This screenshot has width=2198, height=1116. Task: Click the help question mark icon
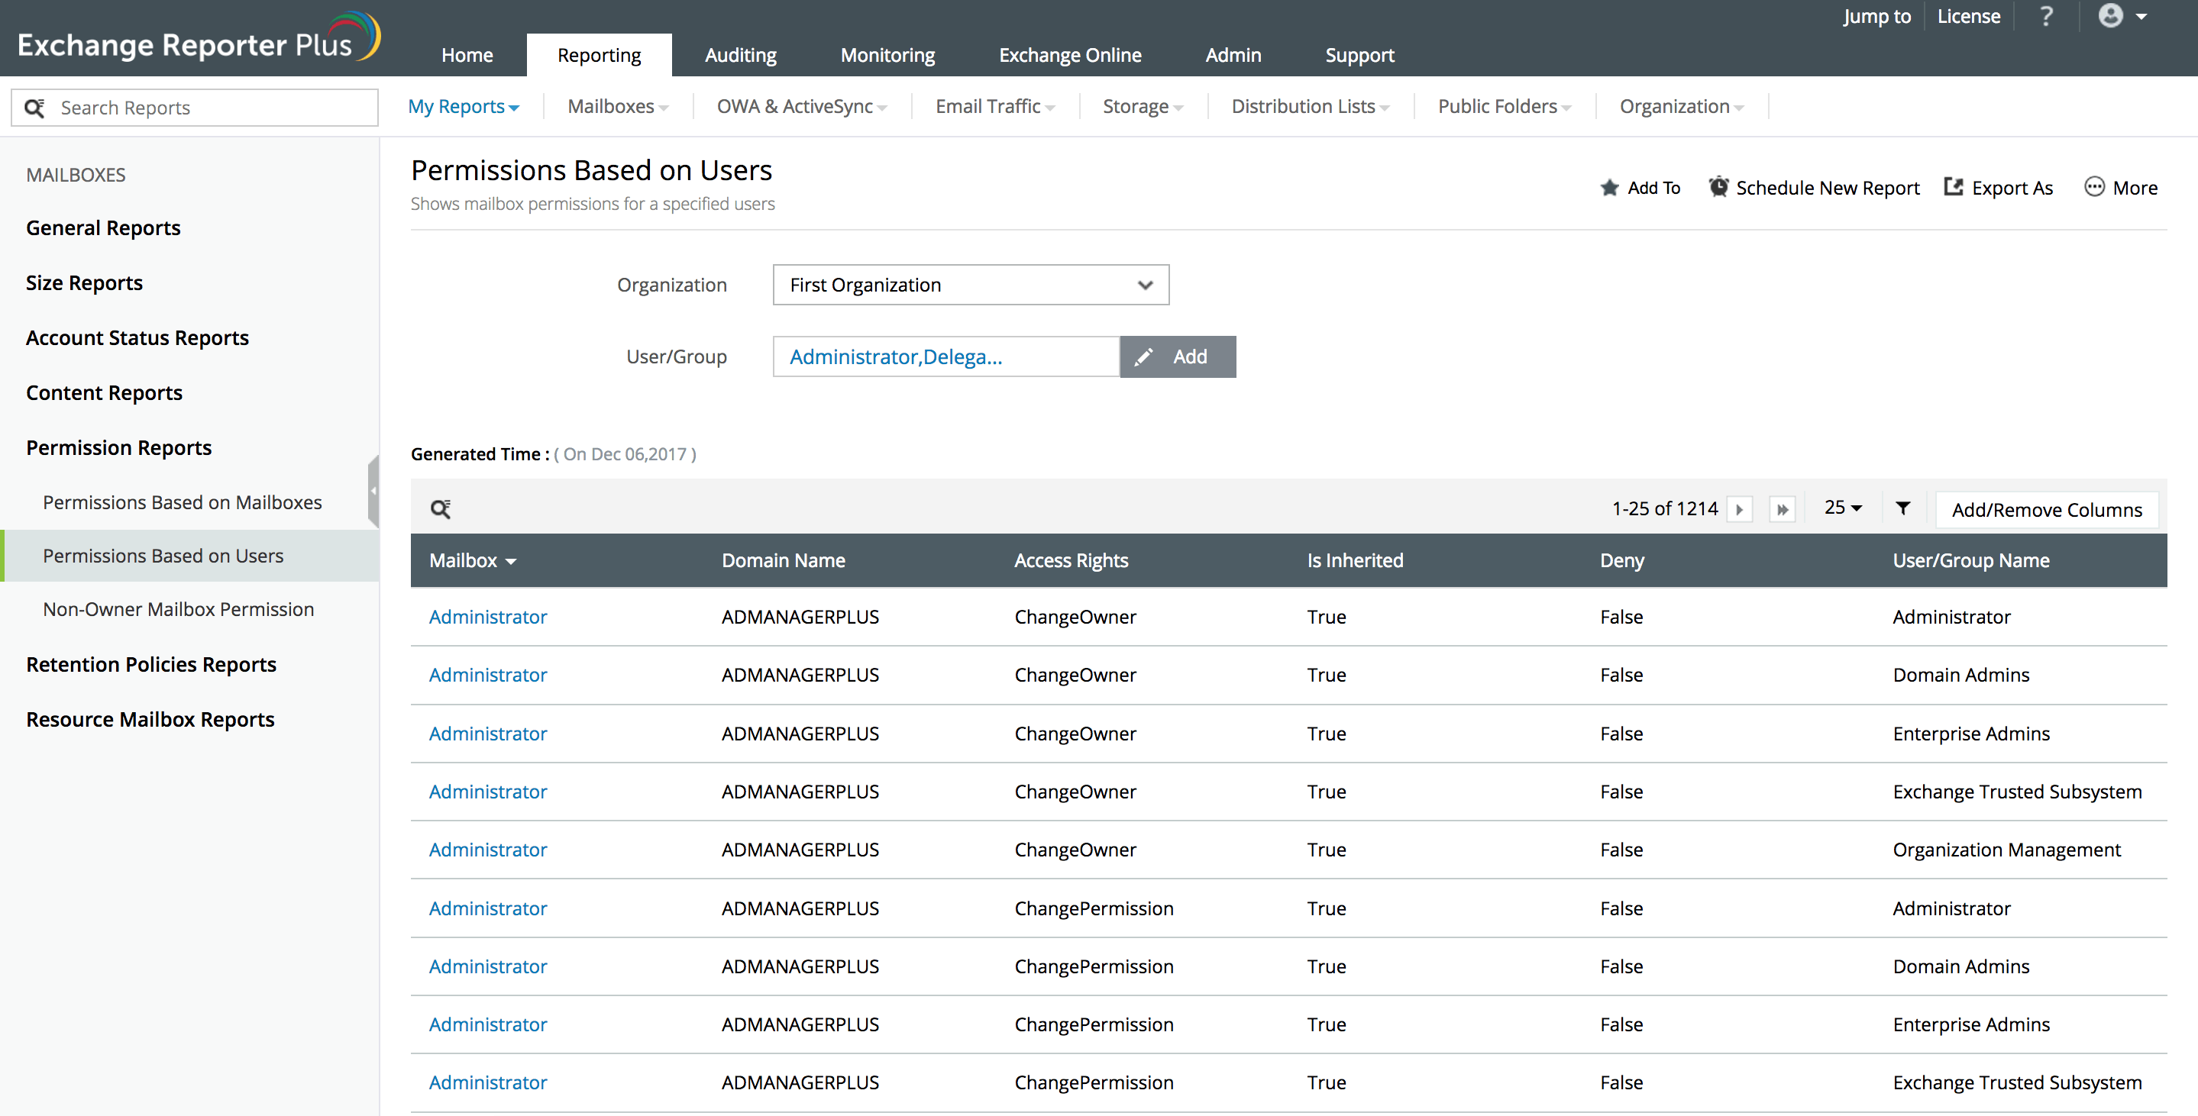point(2046,17)
